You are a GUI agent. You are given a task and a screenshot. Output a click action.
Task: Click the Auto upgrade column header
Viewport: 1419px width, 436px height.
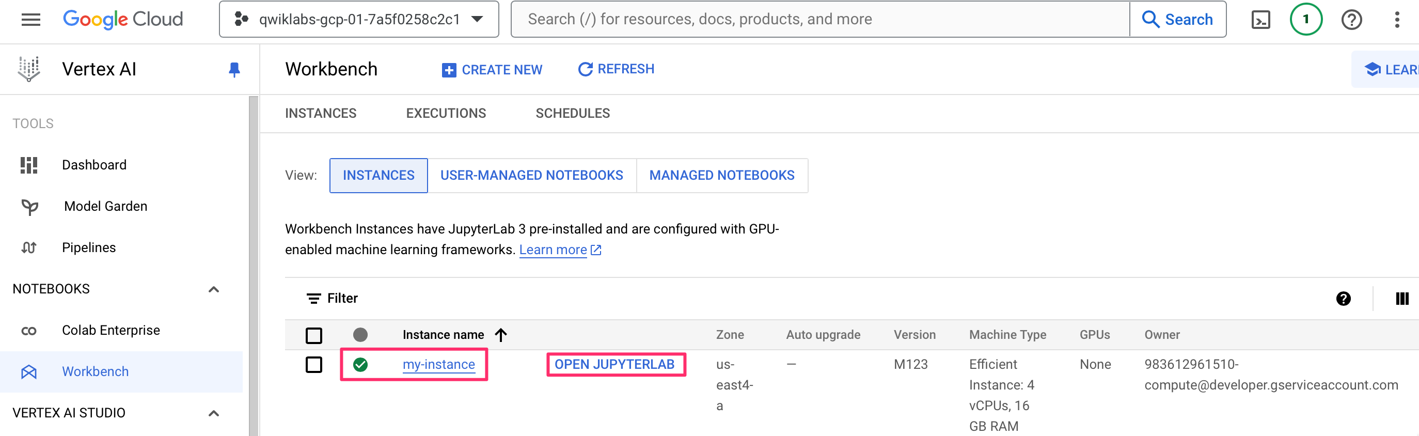[x=823, y=335]
